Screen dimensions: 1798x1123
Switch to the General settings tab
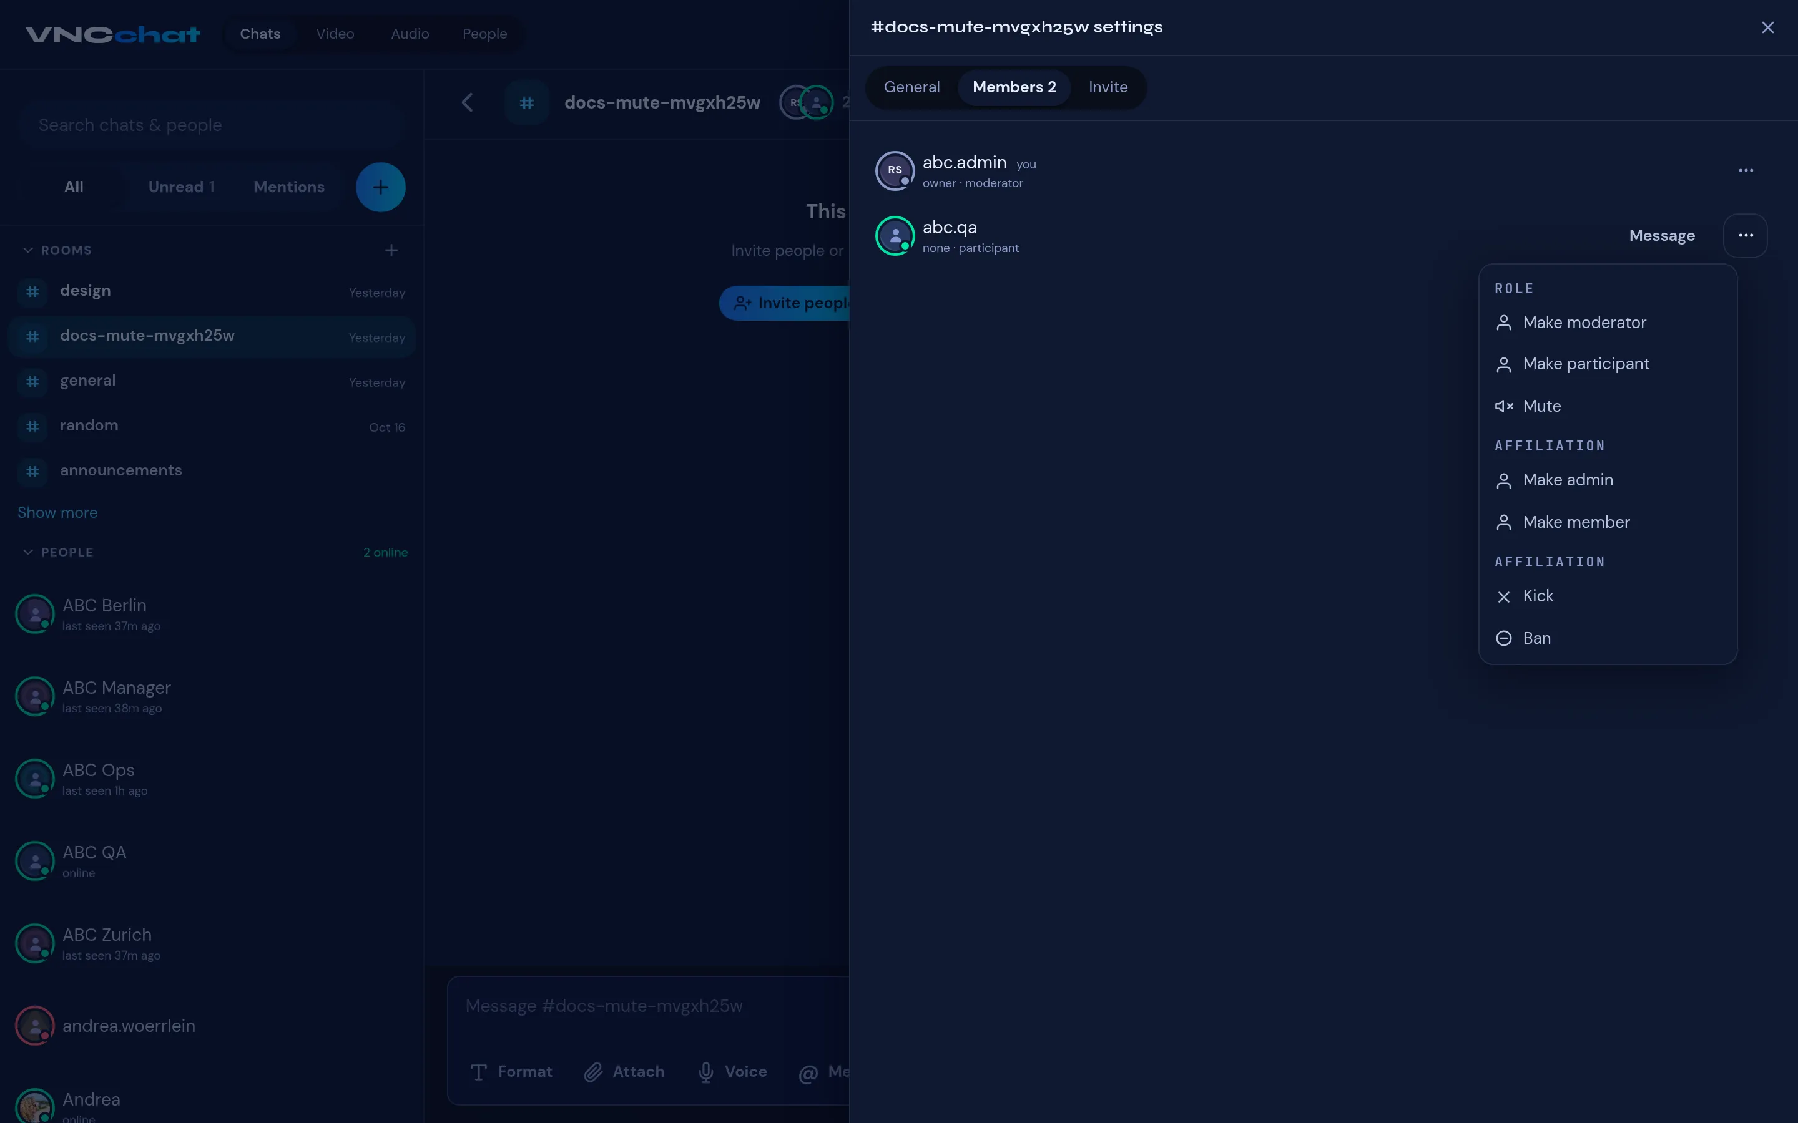coord(911,87)
